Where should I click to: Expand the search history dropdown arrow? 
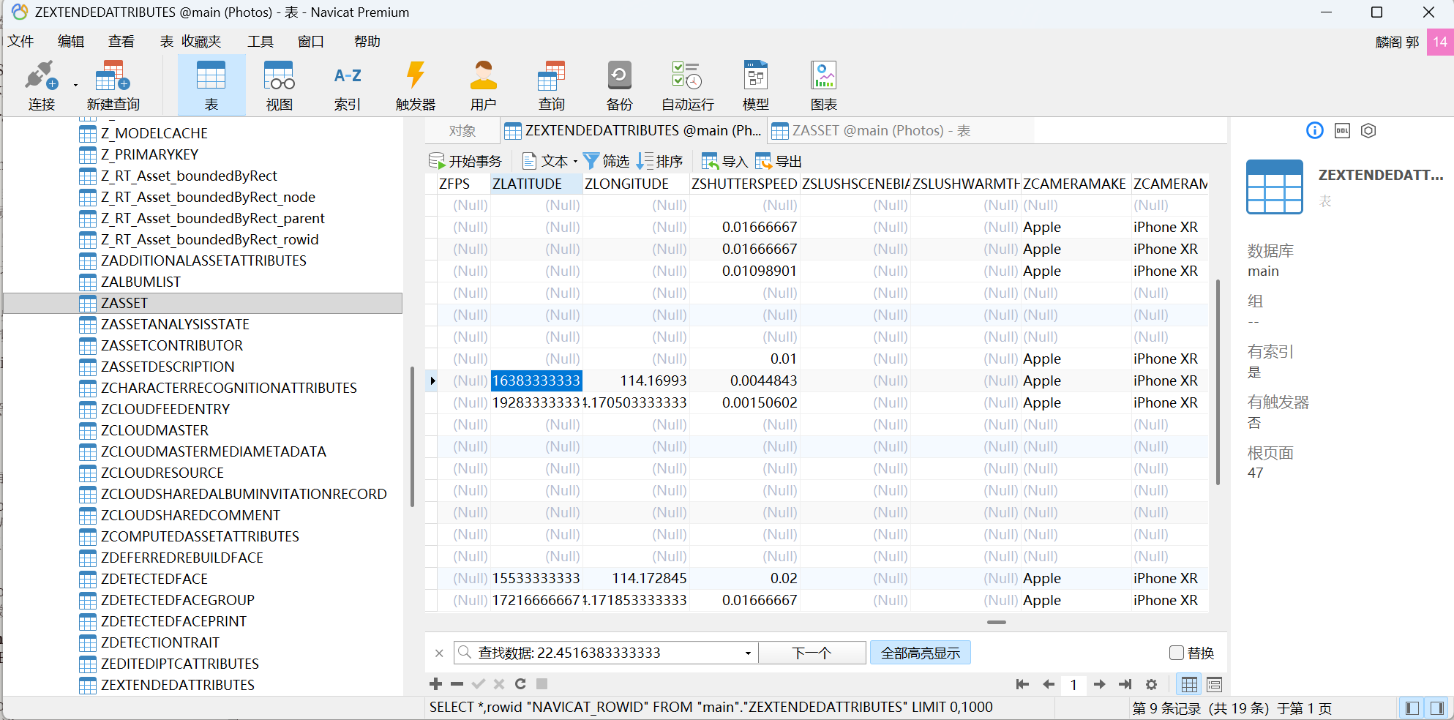748,653
